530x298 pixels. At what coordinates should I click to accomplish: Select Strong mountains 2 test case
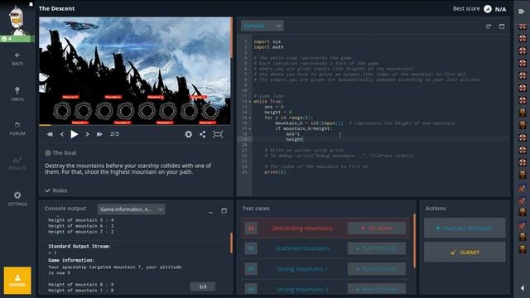click(x=302, y=289)
